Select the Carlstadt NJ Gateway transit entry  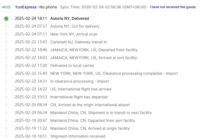pos(79,42)
